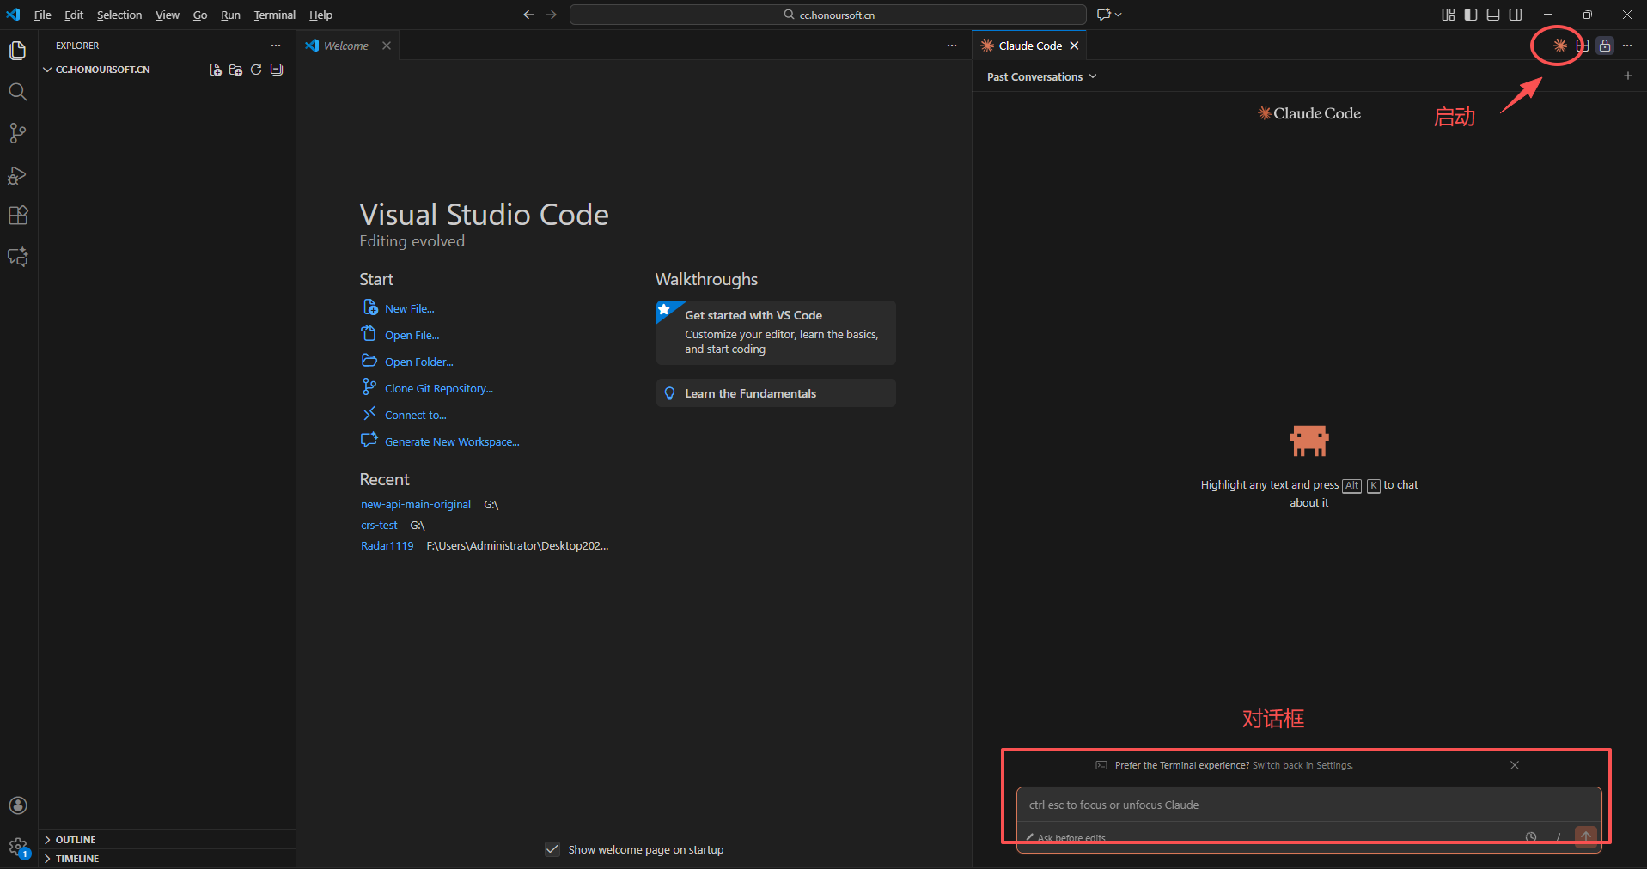The height and width of the screenshot is (869, 1647).
Task: Click Clone Git Repository link
Action: coord(438,387)
